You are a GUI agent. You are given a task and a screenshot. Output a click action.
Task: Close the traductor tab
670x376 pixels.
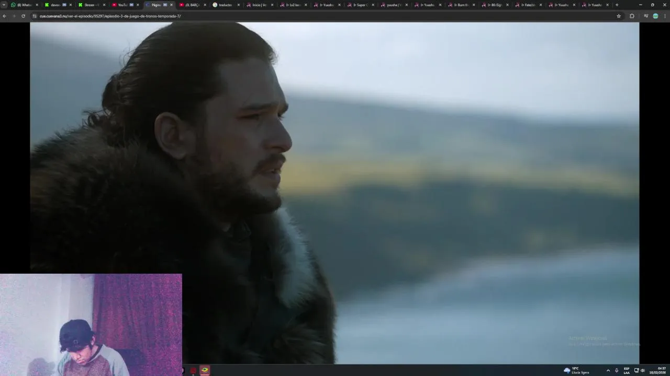[x=239, y=5]
